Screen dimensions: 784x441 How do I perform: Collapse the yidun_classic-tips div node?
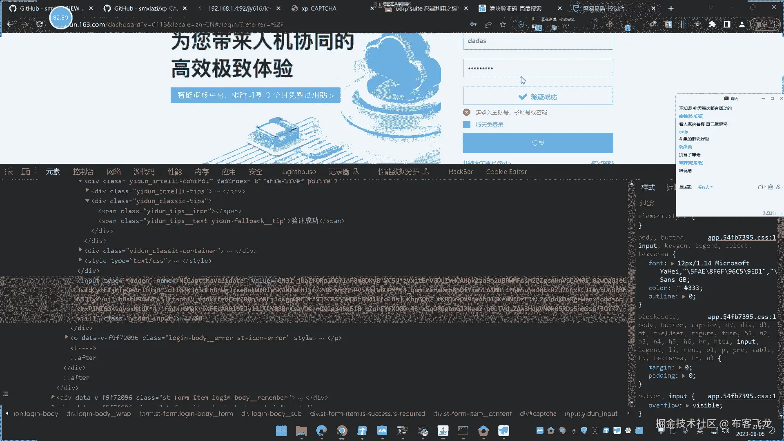[x=87, y=201]
